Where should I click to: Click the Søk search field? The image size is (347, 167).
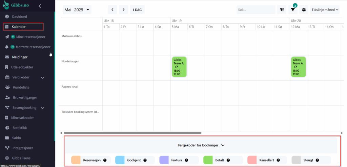click(256, 10)
